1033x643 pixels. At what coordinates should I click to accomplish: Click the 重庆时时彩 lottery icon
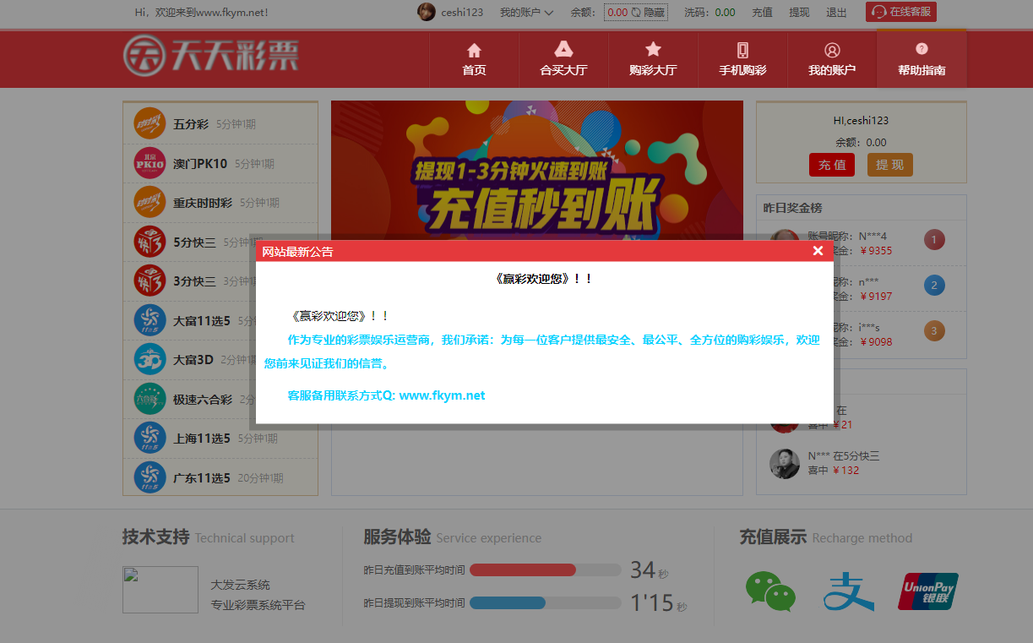click(x=150, y=202)
